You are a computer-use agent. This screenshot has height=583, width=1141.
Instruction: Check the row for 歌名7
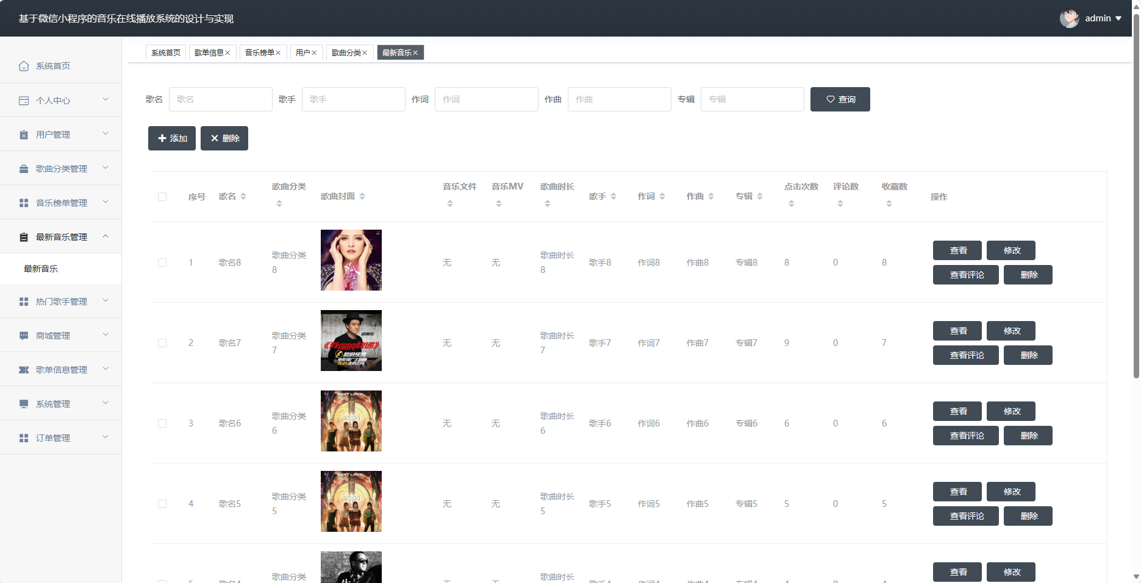click(x=162, y=343)
